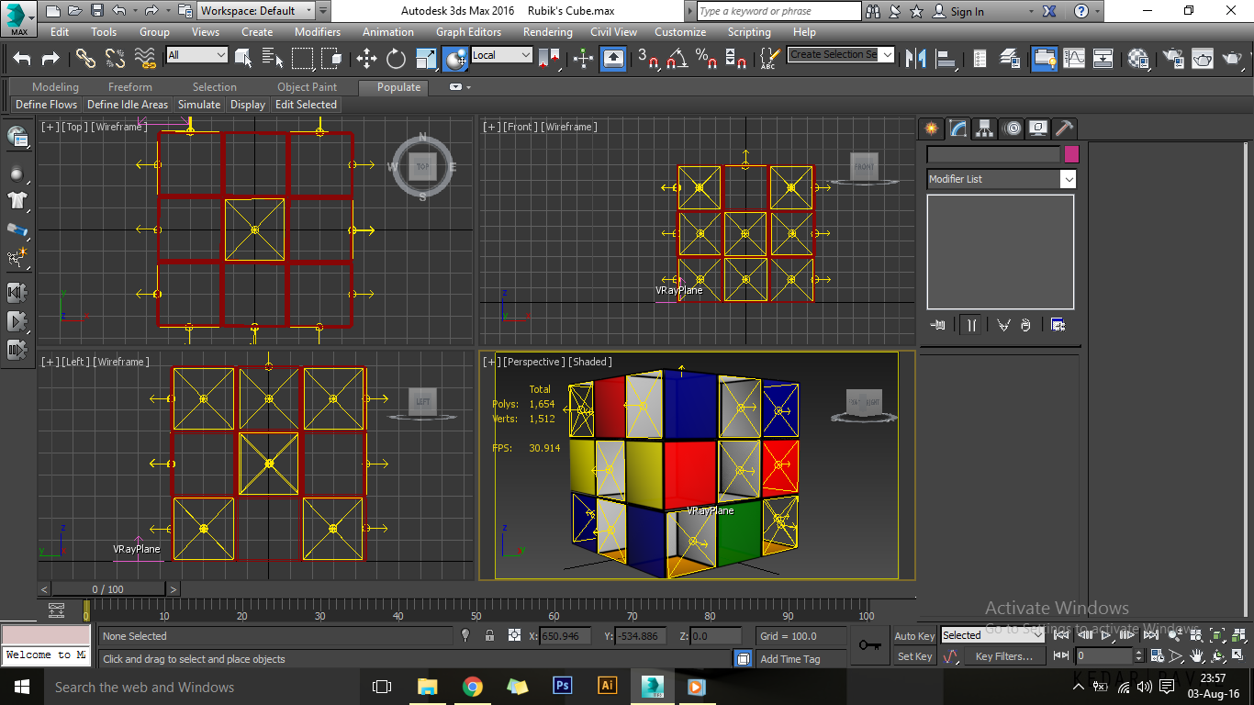Choose the Rectangular Selection Region tool
This screenshot has height=705, width=1254.
pyautogui.click(x=302, y=59)
